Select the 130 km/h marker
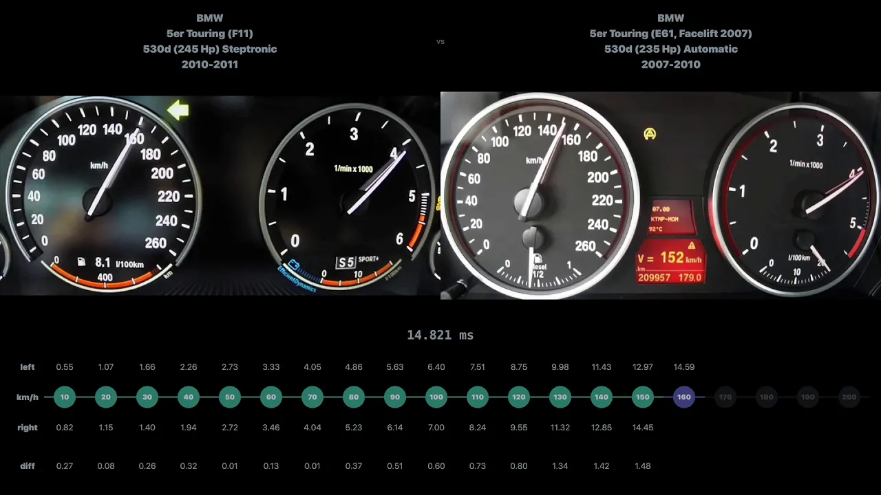Viewport: 881px width, 495px height. [560, 397]
